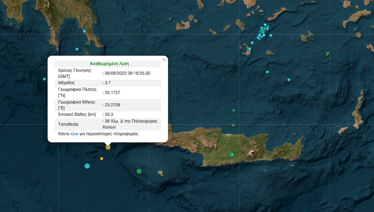
Task: Select the green marker inside the dense cyan cluster
Action: coord(265,28)
